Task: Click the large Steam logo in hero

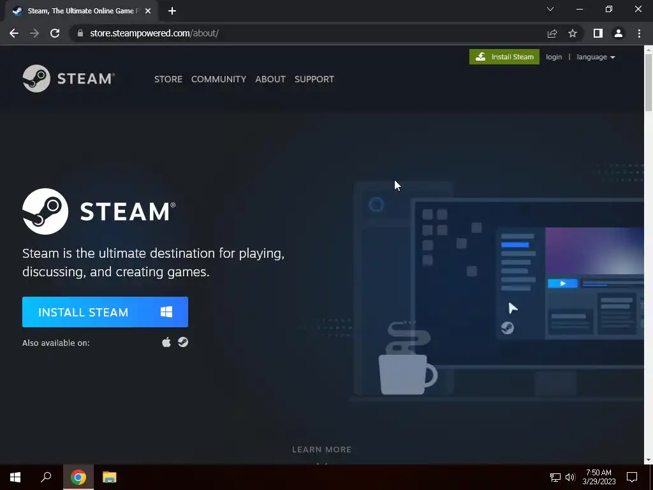Action: 99,211
